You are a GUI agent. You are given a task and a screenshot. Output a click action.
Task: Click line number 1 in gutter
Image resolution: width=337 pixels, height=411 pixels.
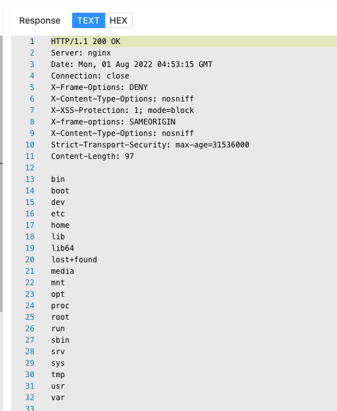click(x=32, y=41)
